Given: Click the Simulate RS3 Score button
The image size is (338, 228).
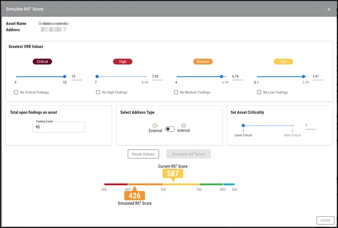Looking at the screenshot, I should (188, 154).
